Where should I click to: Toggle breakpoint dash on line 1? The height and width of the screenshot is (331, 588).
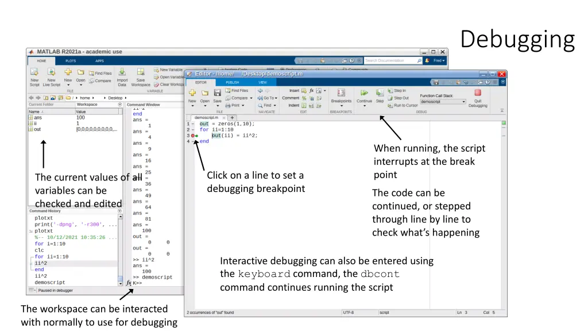pyautogui.click(x=193, y=124)
